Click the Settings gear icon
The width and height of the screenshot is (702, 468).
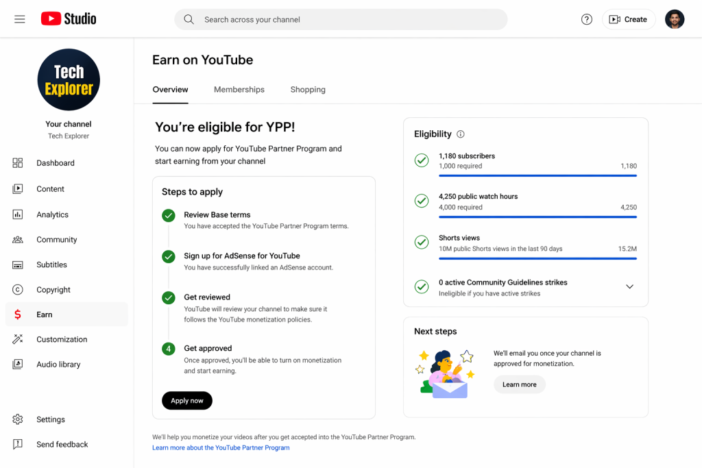click(x=17, y=419)
